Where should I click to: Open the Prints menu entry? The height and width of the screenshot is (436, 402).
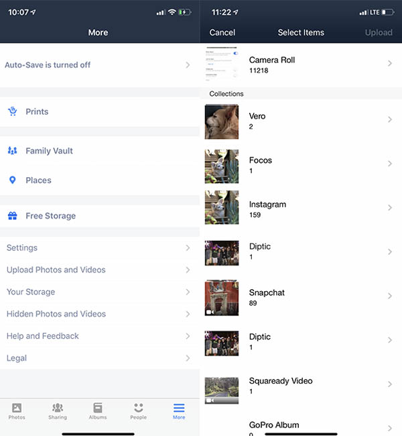click(100, 111)
